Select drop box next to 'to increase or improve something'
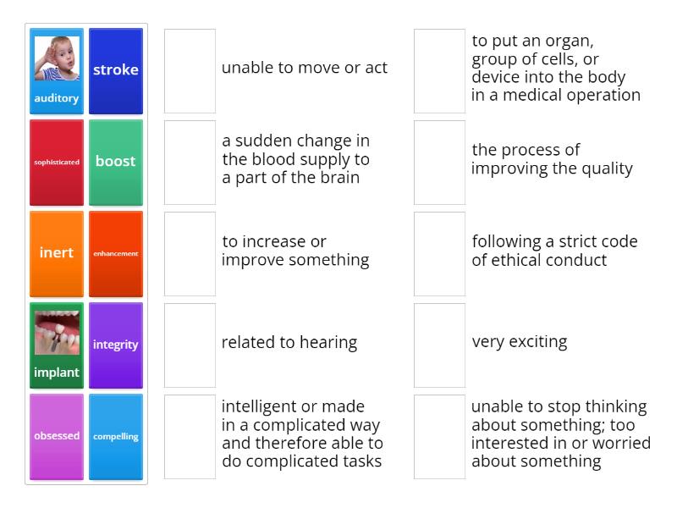Viewport: 677px width, 508px height. tap(190, 254)
